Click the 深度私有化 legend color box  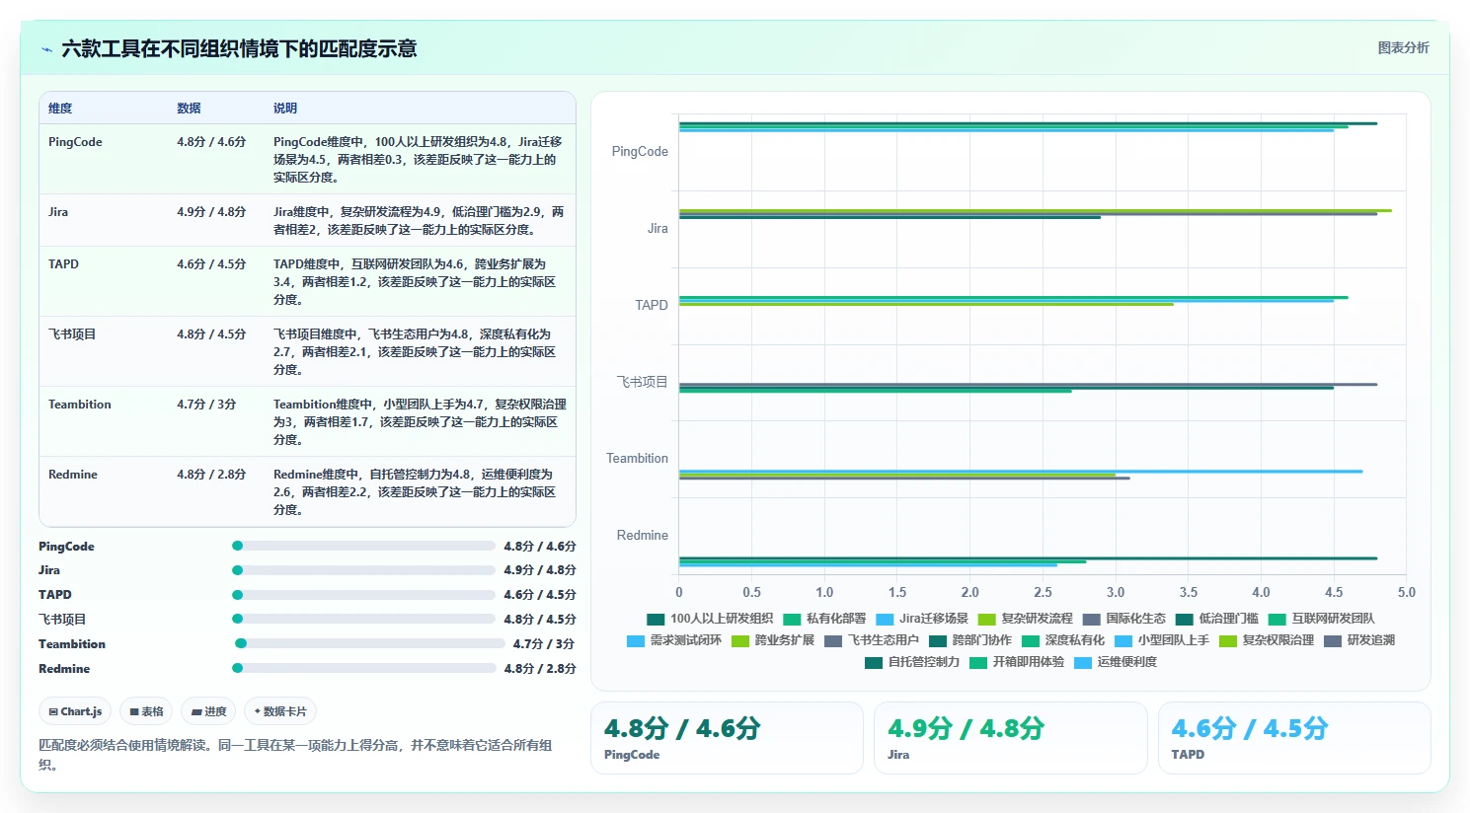click(x=1031, y=640)
